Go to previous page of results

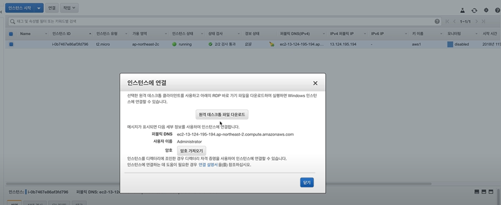coord(454,21)
